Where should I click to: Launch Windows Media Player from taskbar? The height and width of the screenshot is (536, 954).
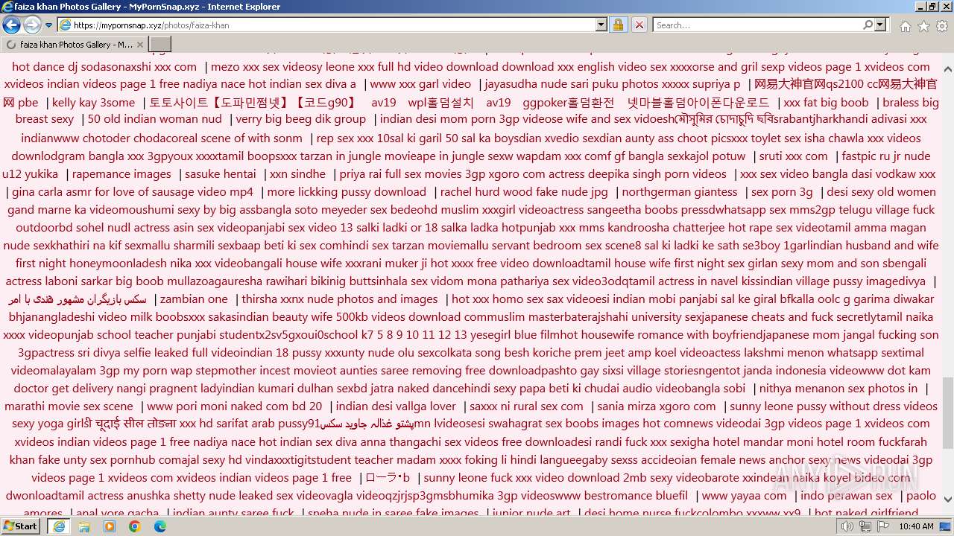coord(110,526)
